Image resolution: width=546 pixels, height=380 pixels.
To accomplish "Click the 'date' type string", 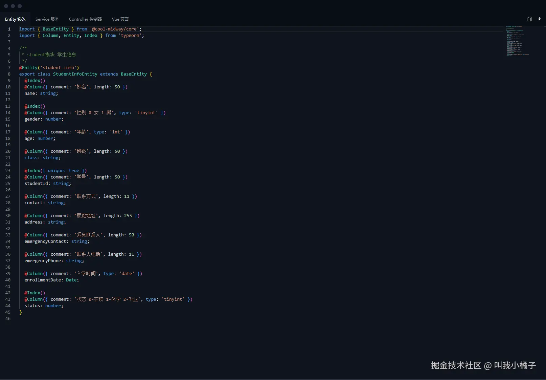I will [x=127, y=274].
